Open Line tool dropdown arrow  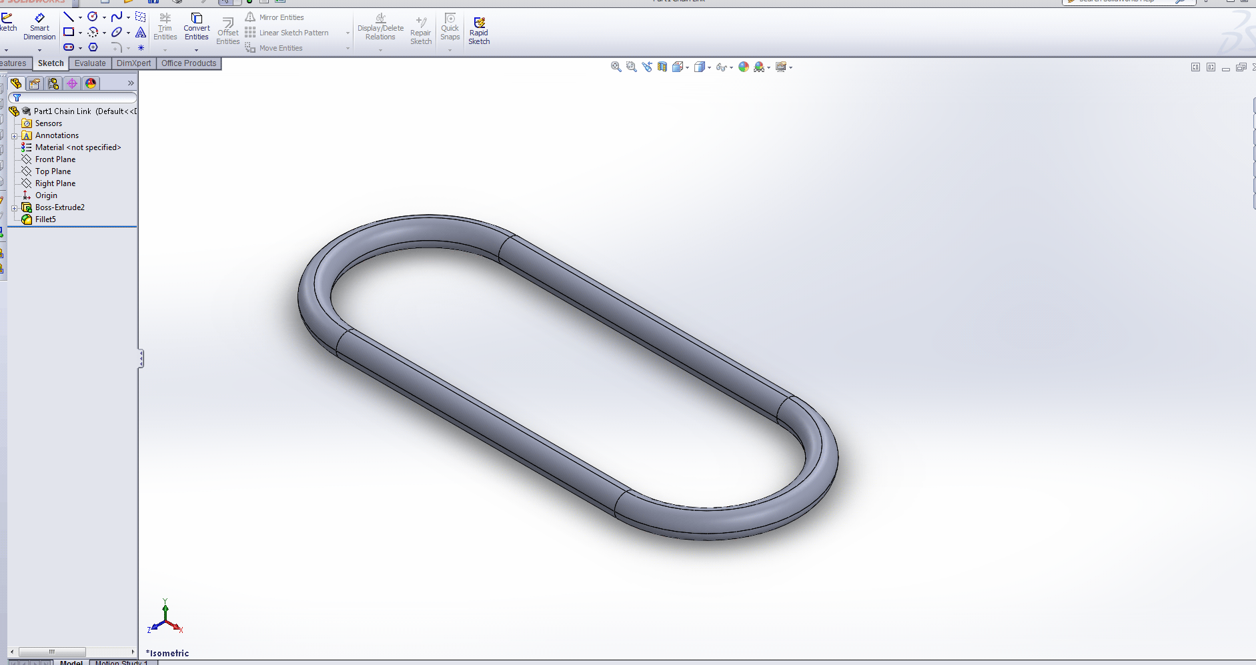[80, 17]
